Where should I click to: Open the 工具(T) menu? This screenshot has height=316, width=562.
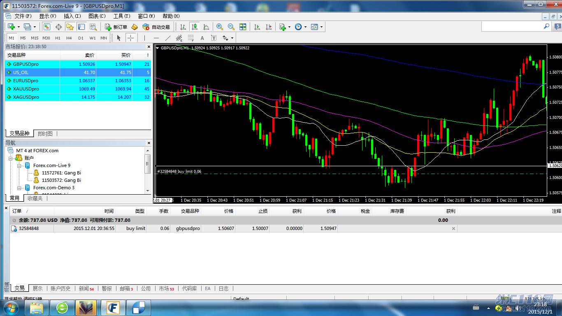point(122,16)
